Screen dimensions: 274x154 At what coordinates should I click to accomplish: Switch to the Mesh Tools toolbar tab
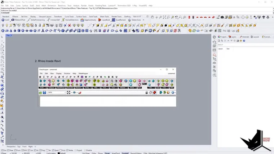click(x=104, y=17)
